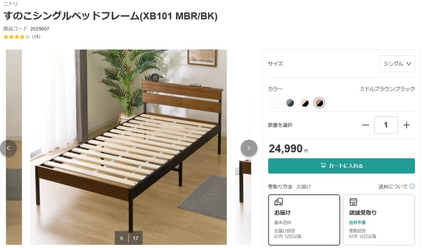Increase quantity with the plus icon
This screenshot has width=424, height=248.
(407, 125)
